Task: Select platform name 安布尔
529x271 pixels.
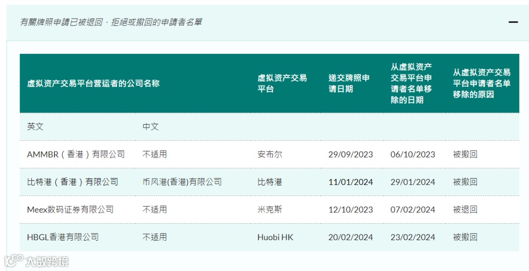Action: pos(269,155)
